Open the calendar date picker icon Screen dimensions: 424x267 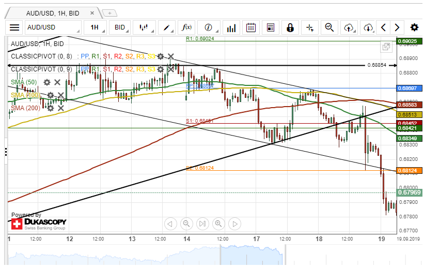[x=250, y=27]
